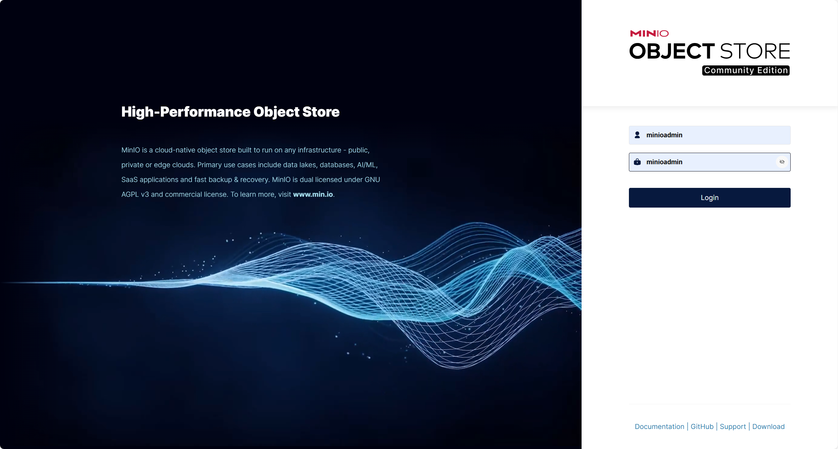The width and height of the screenshot is (838, 449).
Task: Click the red MinIO logo
Action: pyautogui.click(x=649, y=34)
